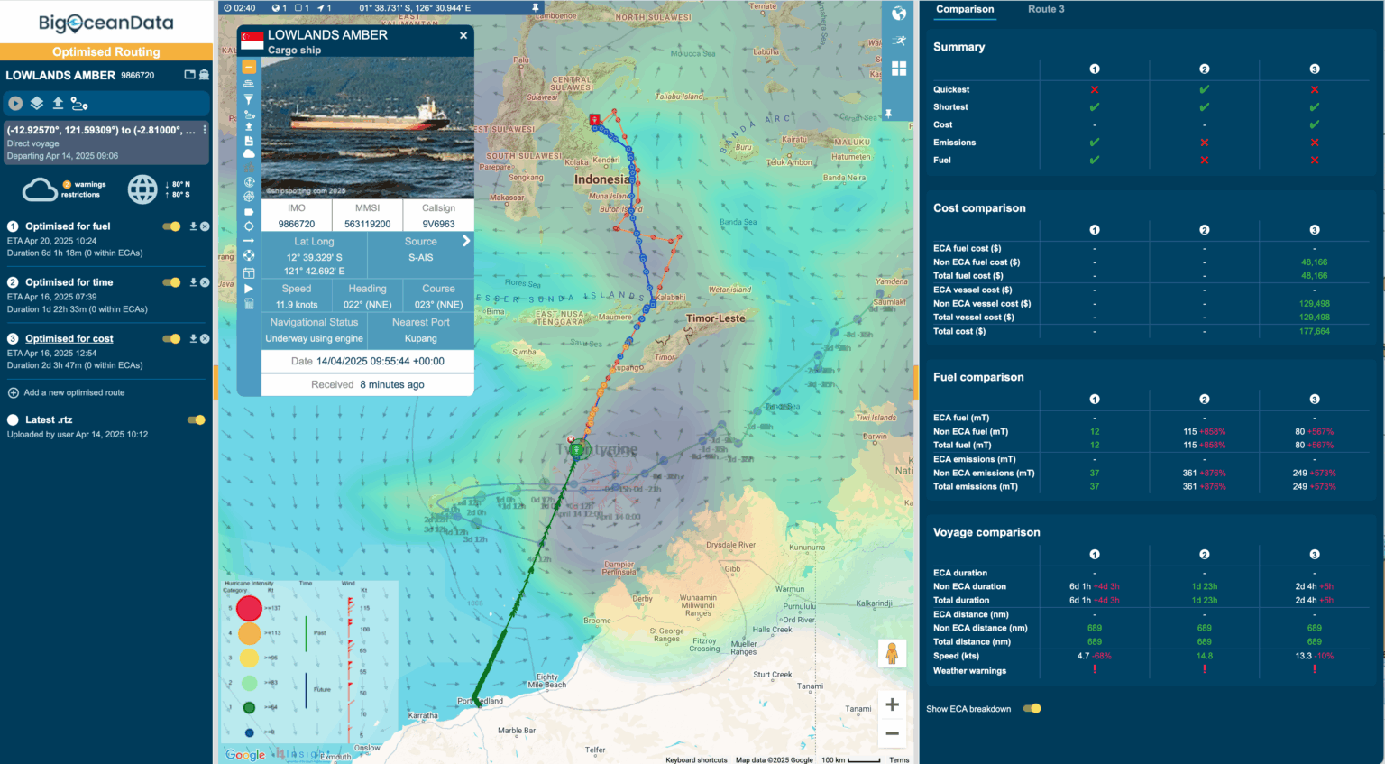Click the upload icon in the map toolbar
Viewport: 1385px width, 764px height.
[x=250, y=127]
